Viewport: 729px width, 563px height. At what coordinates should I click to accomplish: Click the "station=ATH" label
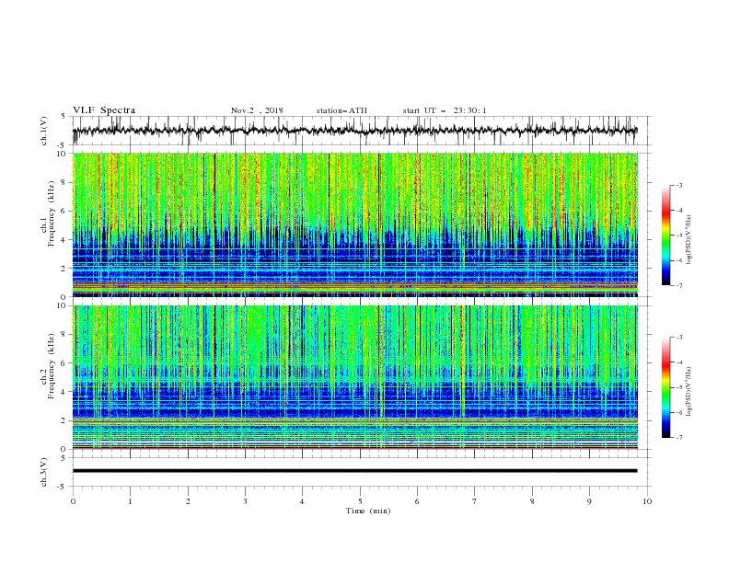[x=341, y=110]
